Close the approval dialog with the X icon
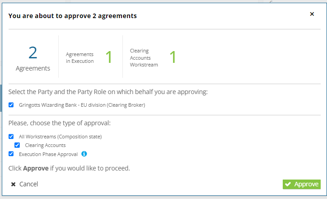The width and height of the screenshot is (327, 199). click(x=312, y=14)
